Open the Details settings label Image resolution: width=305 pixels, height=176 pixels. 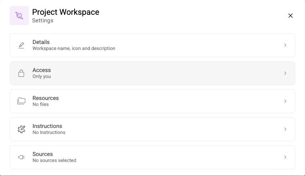coord(41,42)
